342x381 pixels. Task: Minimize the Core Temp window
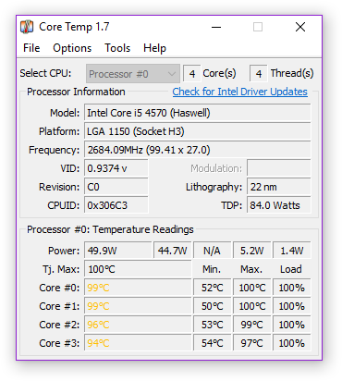[216, 27]
